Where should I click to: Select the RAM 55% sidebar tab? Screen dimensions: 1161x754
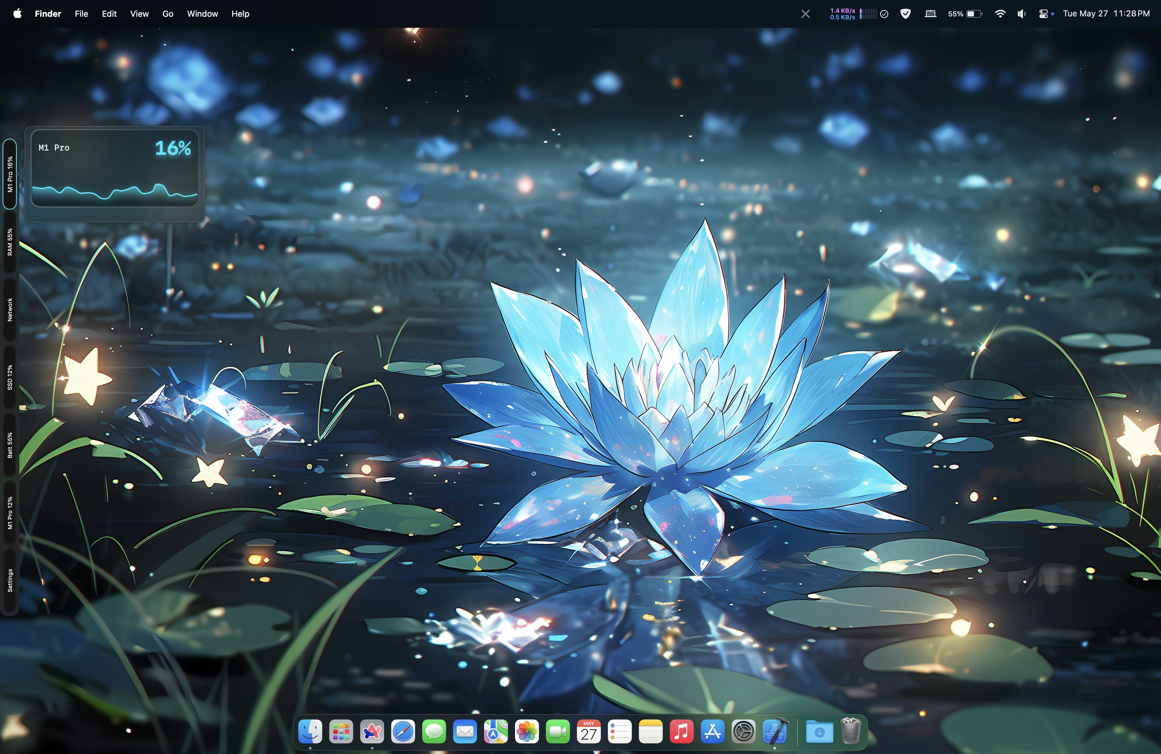(x=10, y=242)
